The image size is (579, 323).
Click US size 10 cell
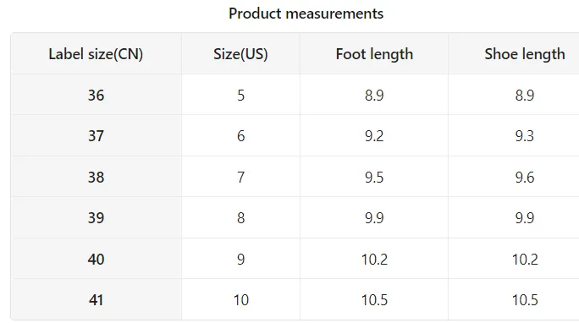coord(240,300)
